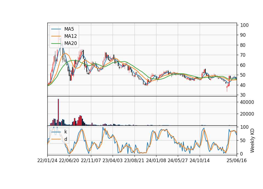Click the blue MA5 legend line sample
This screenshot has width=263, height=189.
[56, 29]
